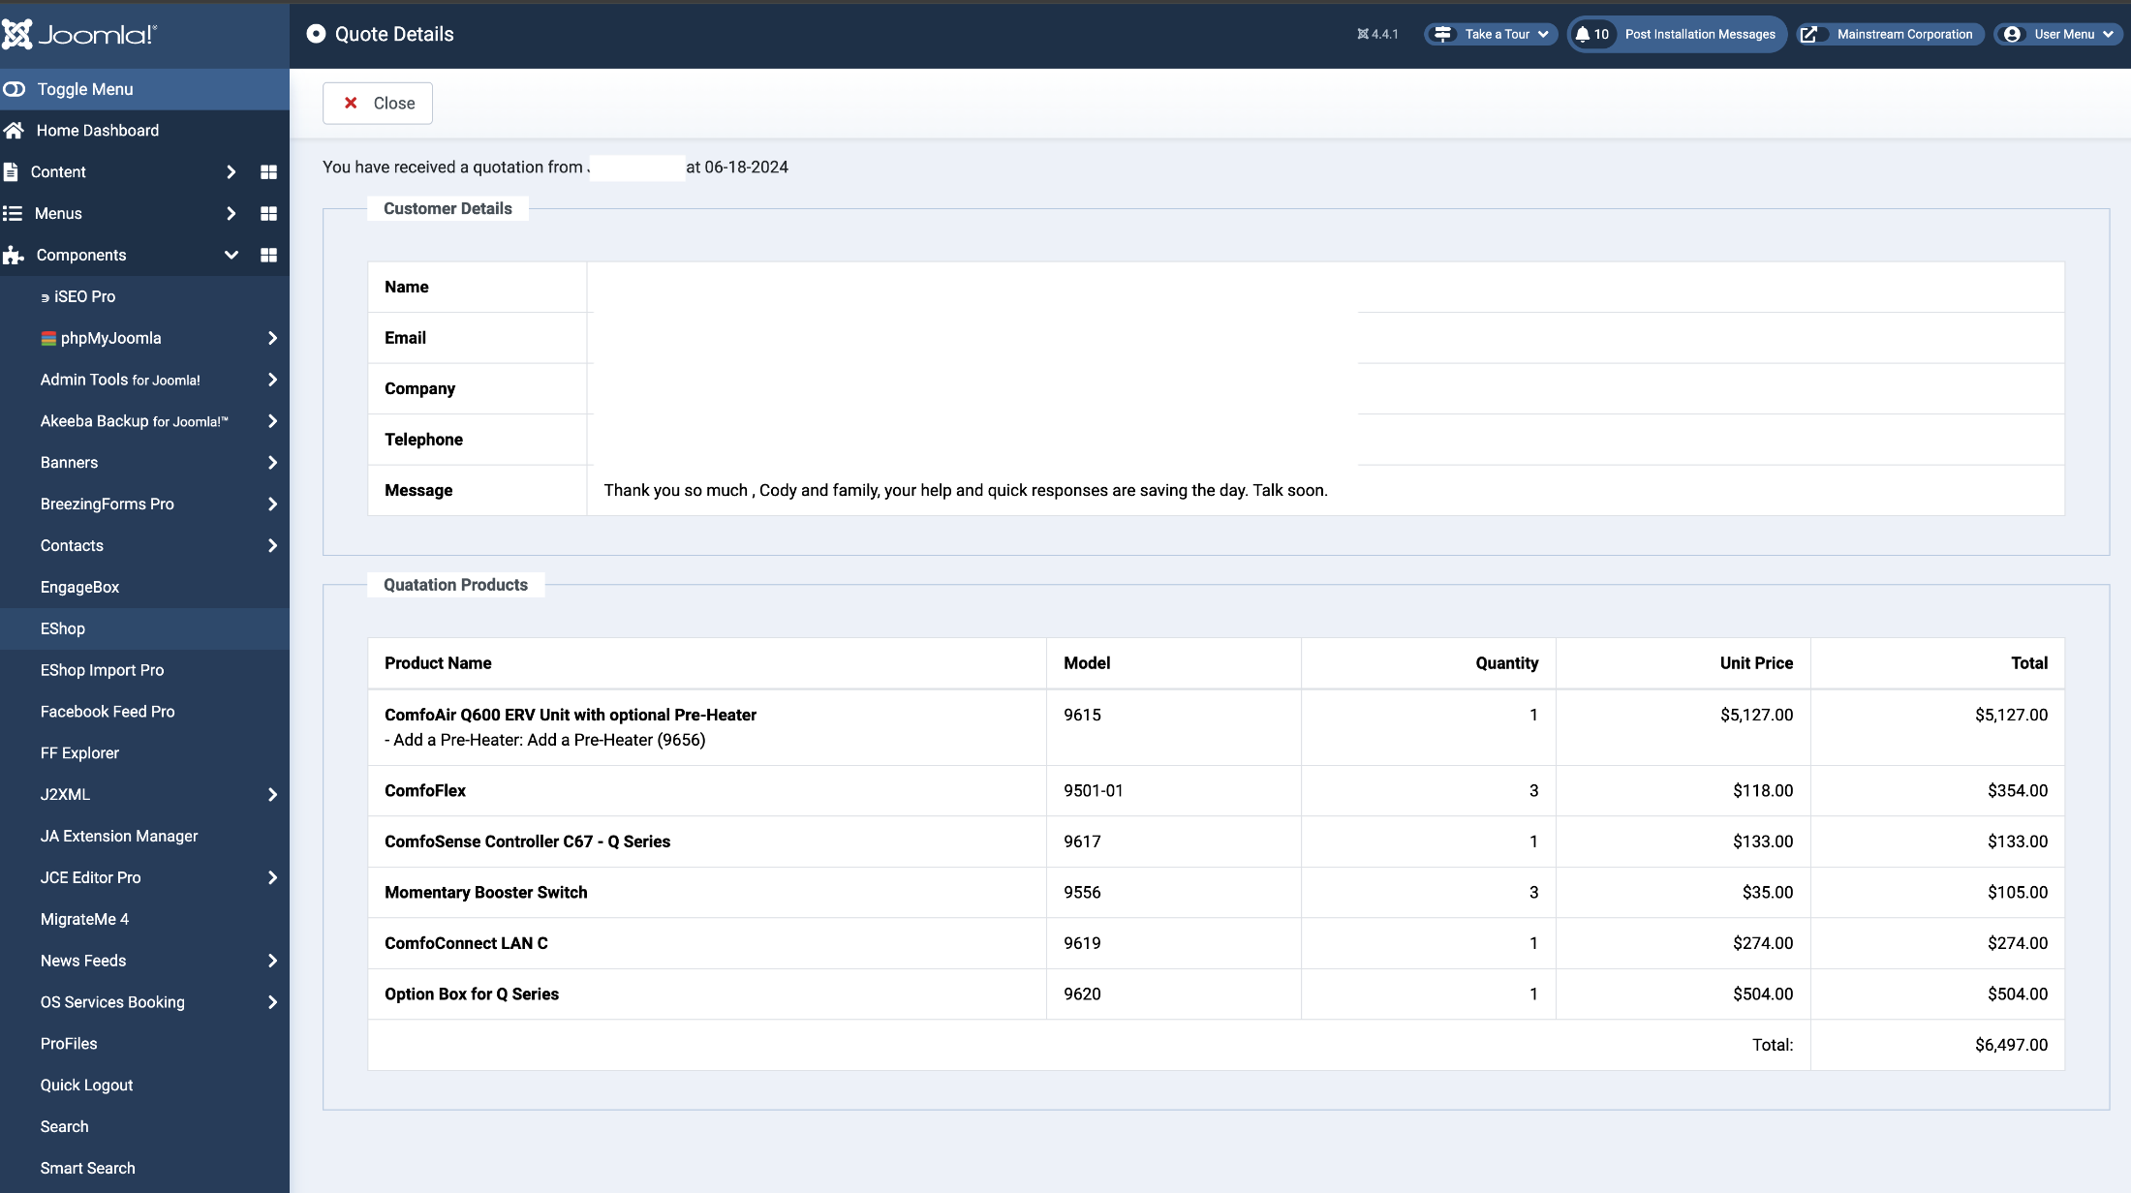Screen dimensions: 2131x1193
Task: Click the Take a Tour signpost icon
Action: pyautogui.click(x=1442, y=34)
